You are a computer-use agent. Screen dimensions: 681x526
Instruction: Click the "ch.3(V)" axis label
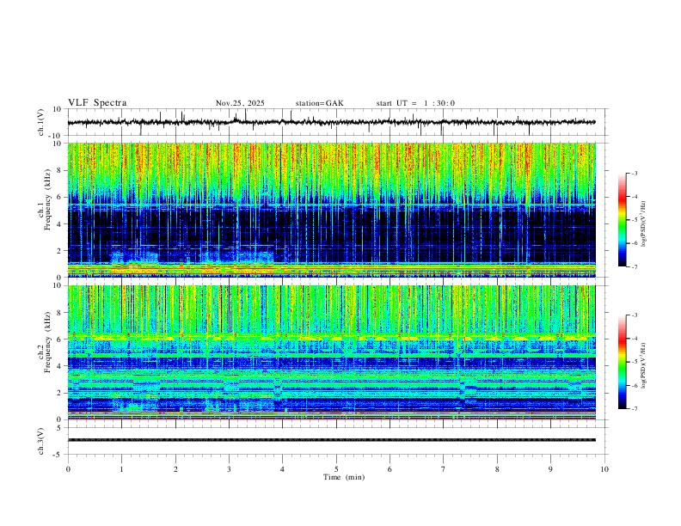click(41, 441)
